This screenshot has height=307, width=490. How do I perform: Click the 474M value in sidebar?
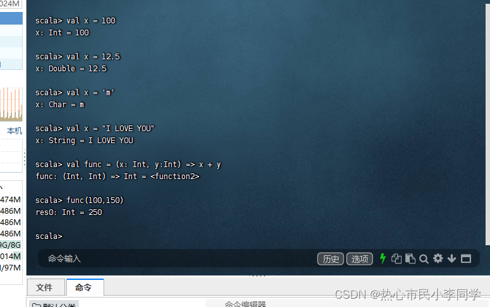coord(10,200)
